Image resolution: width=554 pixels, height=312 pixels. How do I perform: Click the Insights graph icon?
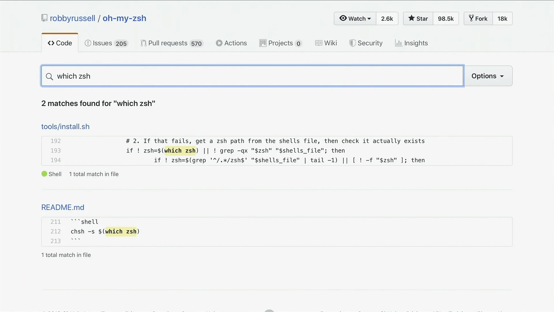398,43
